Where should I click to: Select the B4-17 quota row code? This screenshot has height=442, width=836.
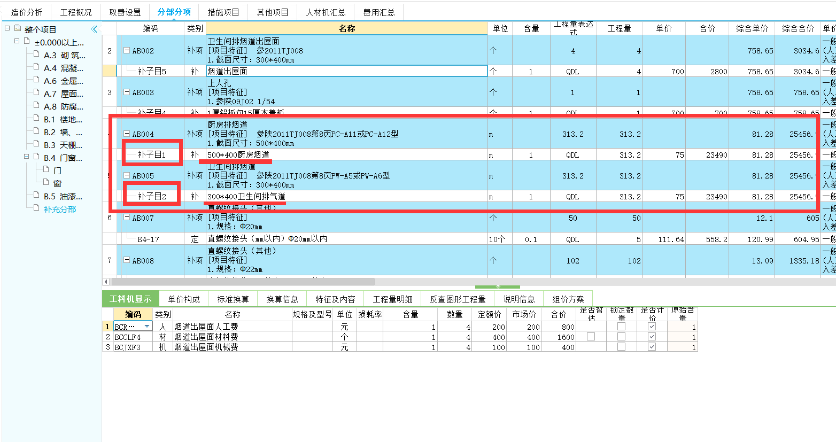pos(148,239)
